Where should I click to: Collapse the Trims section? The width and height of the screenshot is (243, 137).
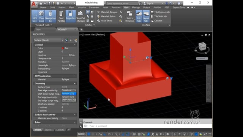point(75,122)
